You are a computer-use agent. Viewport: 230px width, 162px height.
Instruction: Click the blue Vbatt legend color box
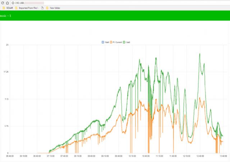coord(103,42)
